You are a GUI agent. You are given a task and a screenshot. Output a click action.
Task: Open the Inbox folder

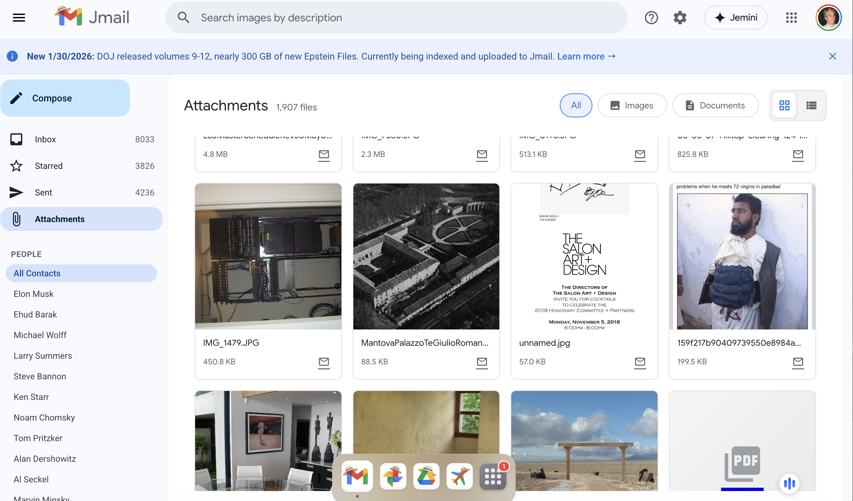tap(45, 139)
